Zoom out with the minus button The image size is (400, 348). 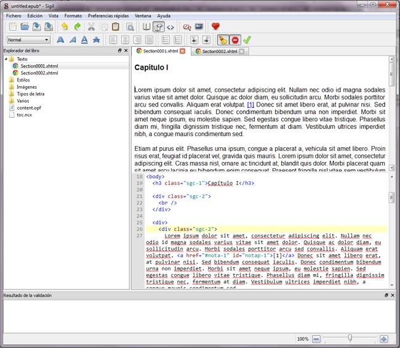[x=316, y=339]
